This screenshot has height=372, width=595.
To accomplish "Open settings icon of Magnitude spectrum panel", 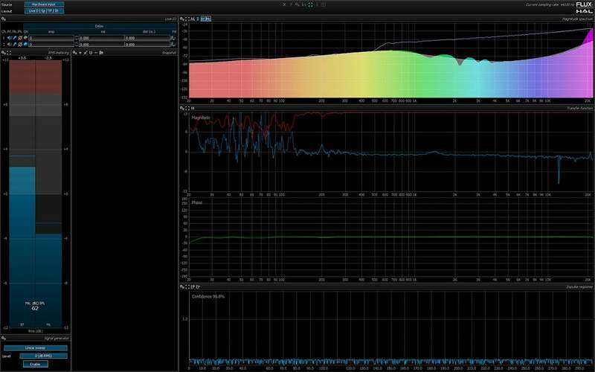I will (x=184, y=18).
